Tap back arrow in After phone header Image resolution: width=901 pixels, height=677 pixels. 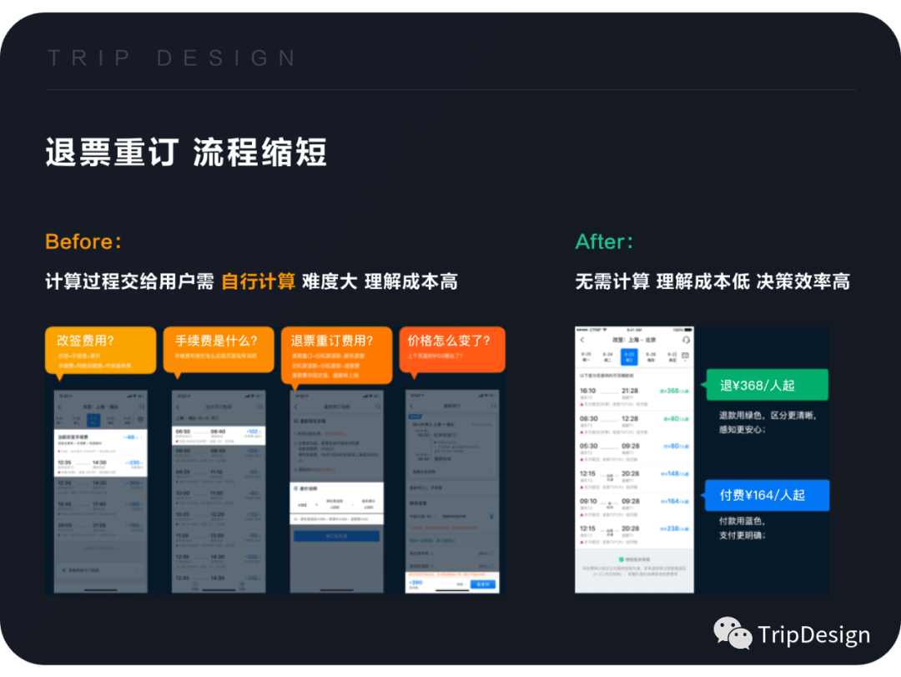[x=582, y=340]
